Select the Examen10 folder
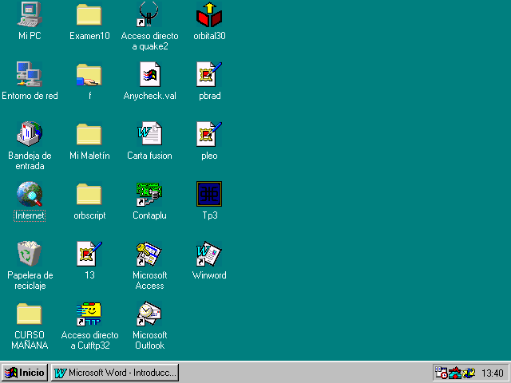 tap(89, 14)
